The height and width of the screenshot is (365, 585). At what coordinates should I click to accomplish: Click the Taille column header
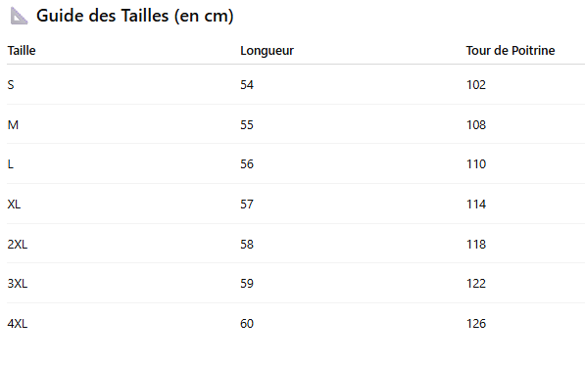[x=22, y=50]
